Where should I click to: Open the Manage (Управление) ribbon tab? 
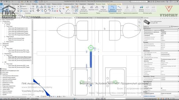[x=83, y=4]
